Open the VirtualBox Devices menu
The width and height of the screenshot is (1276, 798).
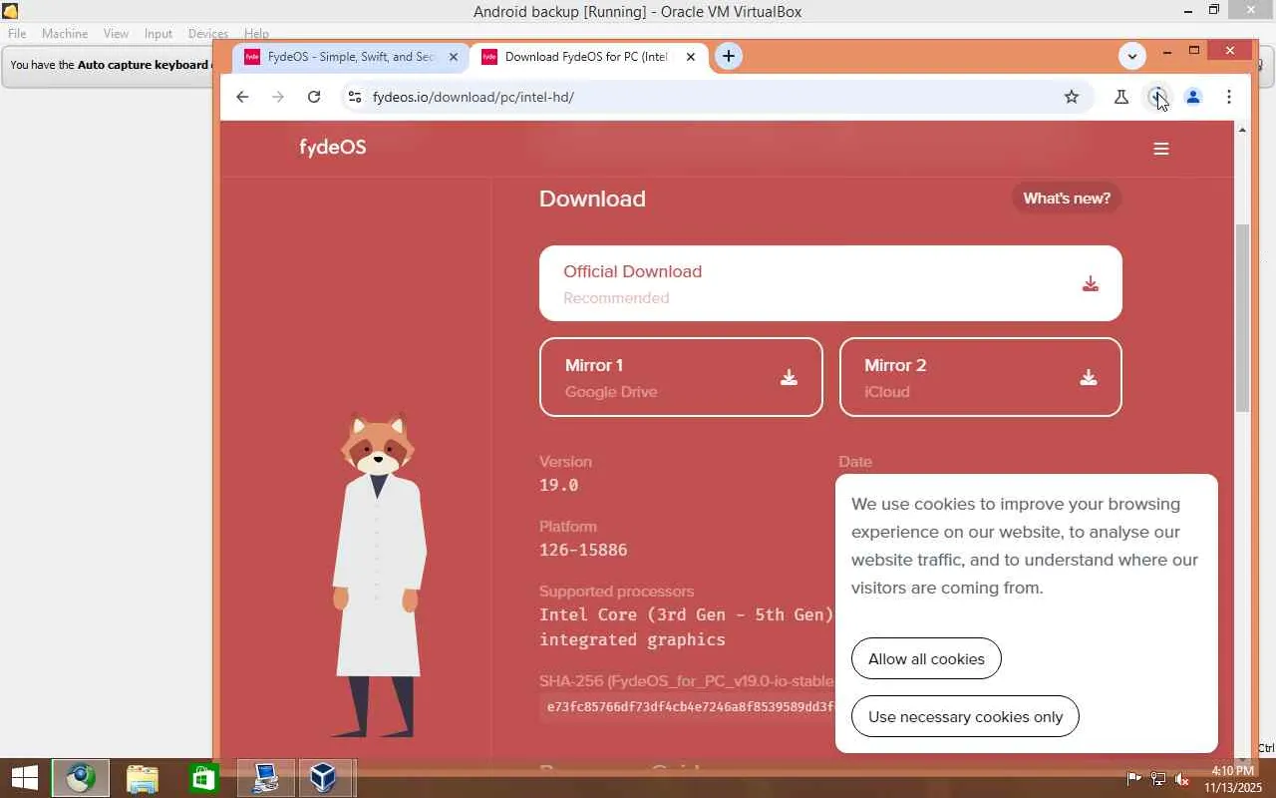(207, 33)
